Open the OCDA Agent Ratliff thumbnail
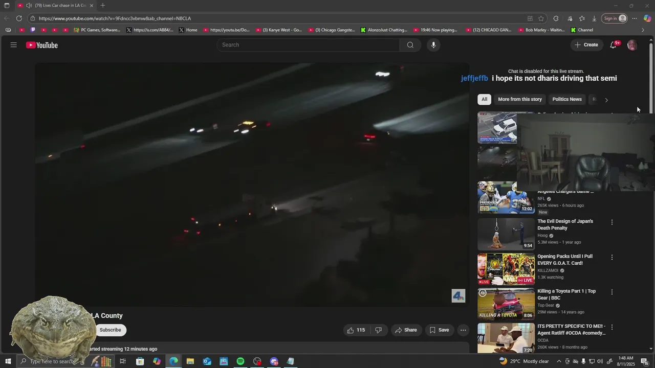Viewport: 655px width, 368px height. coord(506,338)
